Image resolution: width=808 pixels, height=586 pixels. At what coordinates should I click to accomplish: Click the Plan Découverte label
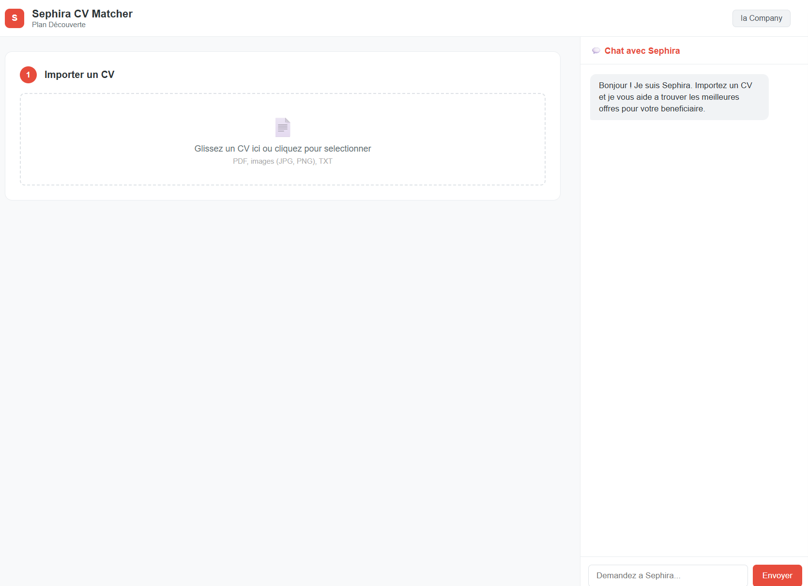tap(59, 25)
